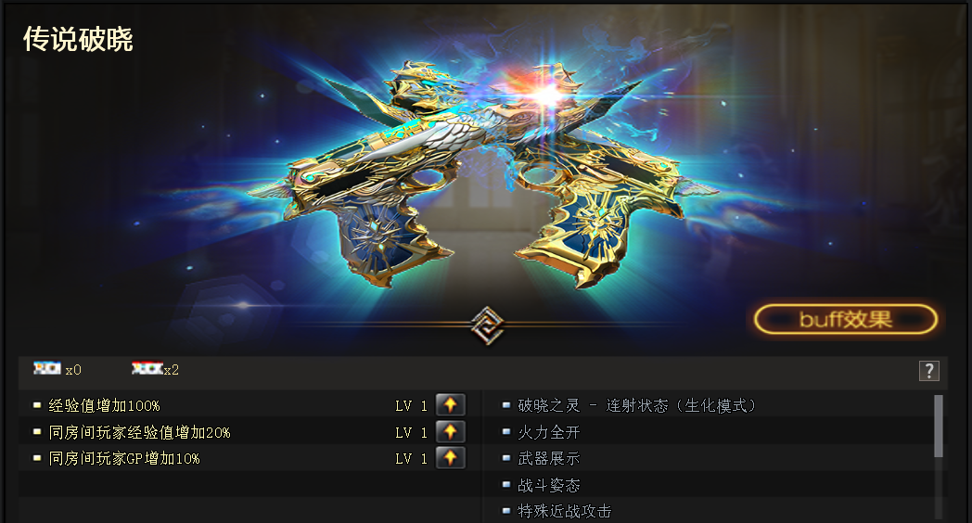Click the 传说破晓 title text
Viewport: 972px width, 523px height.
tap(78, 39)
